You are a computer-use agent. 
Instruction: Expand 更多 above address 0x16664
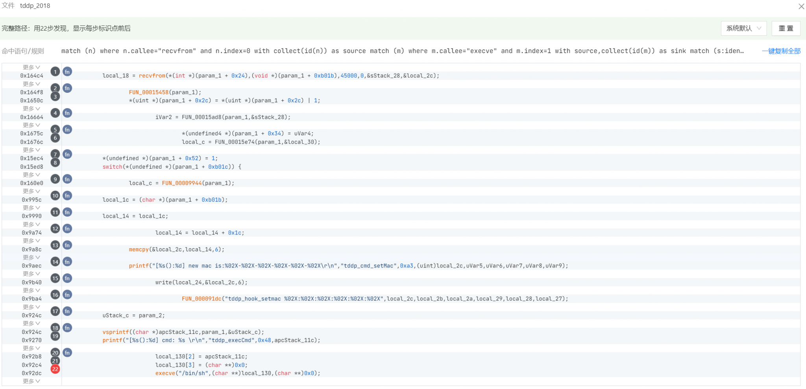pos(31,109)
